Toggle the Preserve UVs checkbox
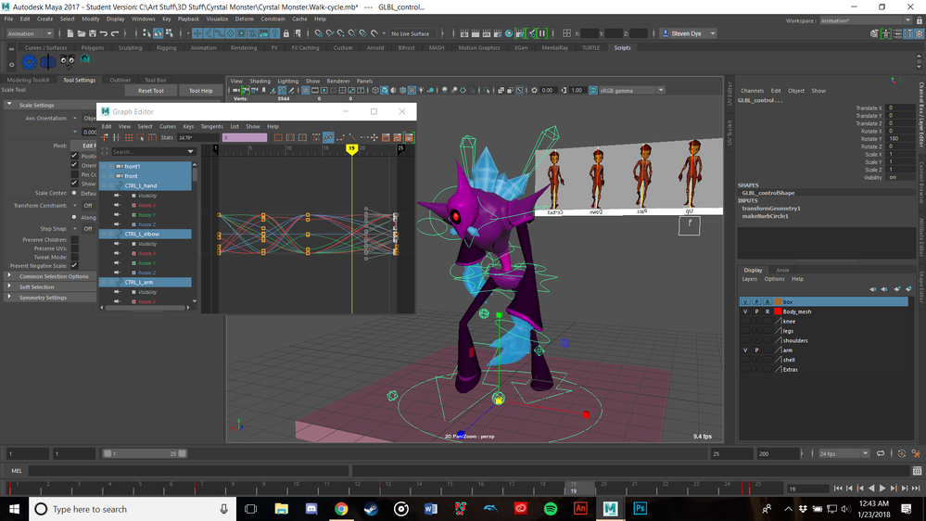 click(x=74, y=248)
